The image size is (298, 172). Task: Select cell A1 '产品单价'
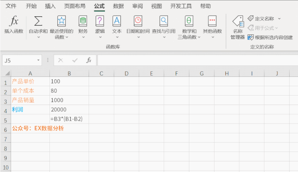[30, 82]
